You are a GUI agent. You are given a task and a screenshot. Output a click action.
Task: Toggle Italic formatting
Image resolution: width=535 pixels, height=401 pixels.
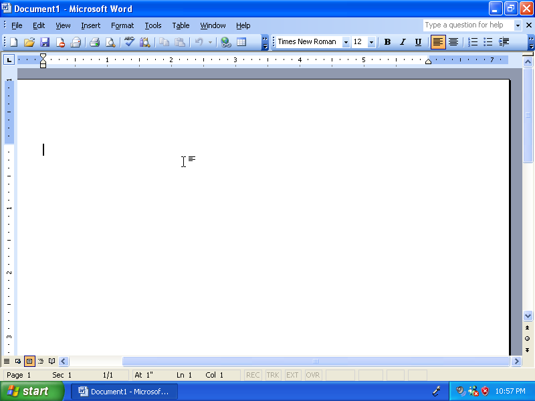(403, 42)
